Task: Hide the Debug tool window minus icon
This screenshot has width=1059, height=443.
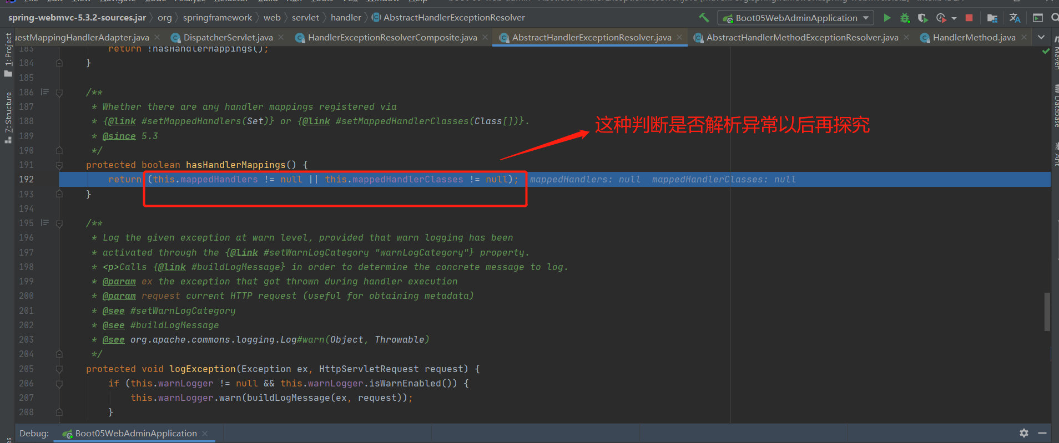Action: point(1042,433)
